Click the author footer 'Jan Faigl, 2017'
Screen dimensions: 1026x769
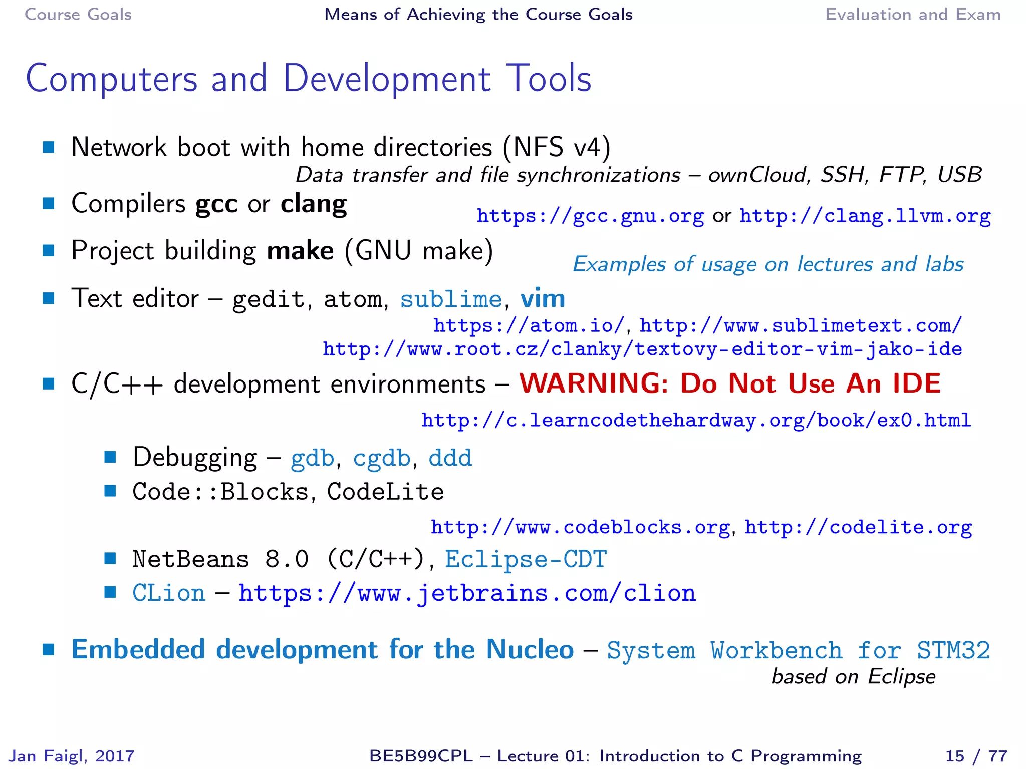point(72,755)
